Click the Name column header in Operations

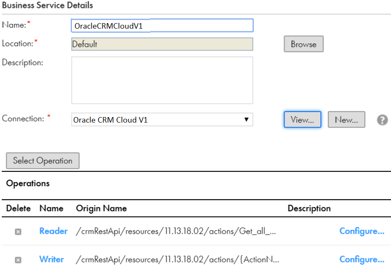[51, 209]
